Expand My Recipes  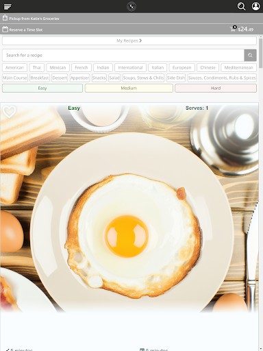pos(129,40)
